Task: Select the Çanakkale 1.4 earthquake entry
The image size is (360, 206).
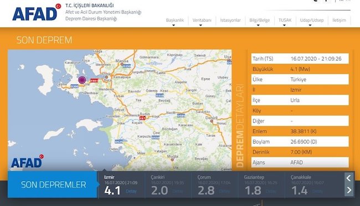Action: [x=315, y=185]
